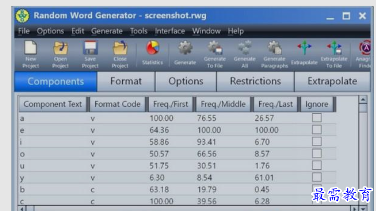
Task: Toggle Ignore checkbox for component i
Action: (317, 142)
